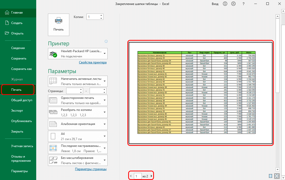
Task: Click the help question mark icon
Action: pos(243,4)
